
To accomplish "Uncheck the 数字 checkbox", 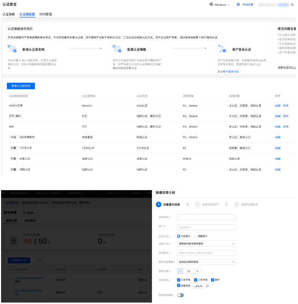I will (213, 280).
